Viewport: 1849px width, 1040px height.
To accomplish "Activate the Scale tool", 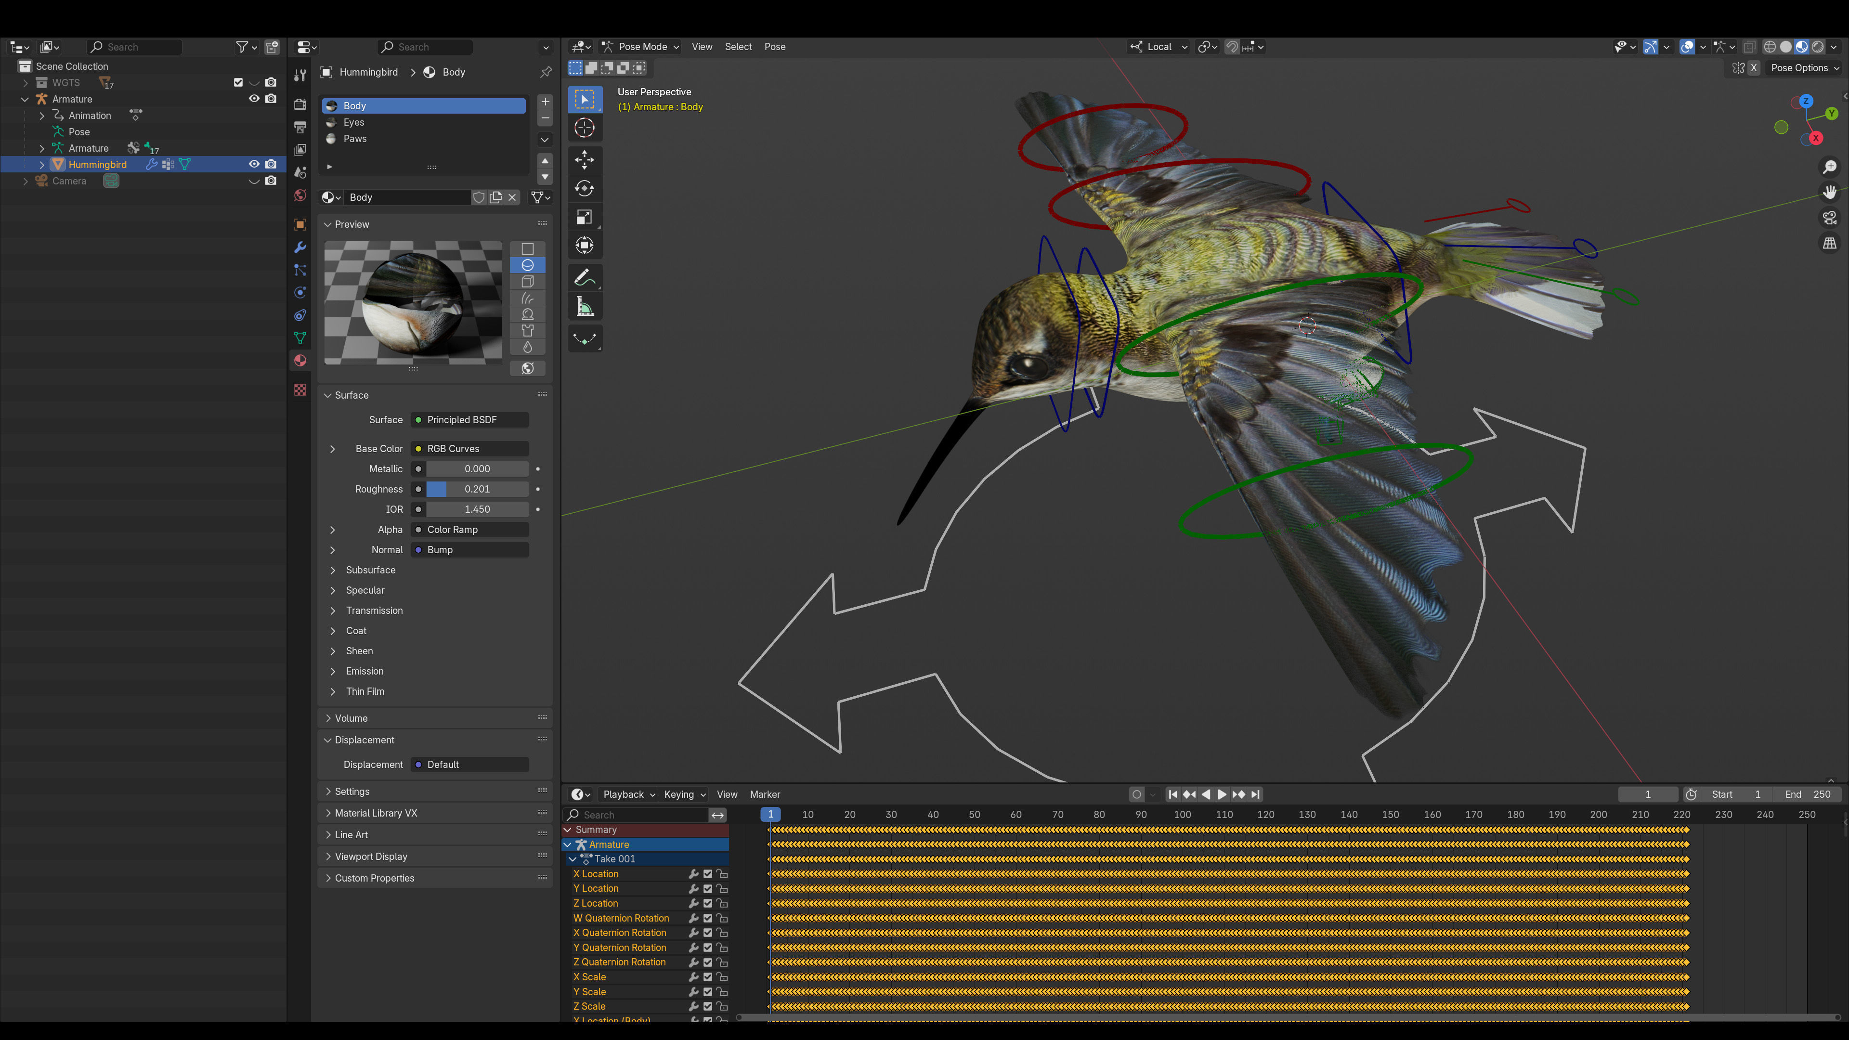I will (x=584, y=217).
